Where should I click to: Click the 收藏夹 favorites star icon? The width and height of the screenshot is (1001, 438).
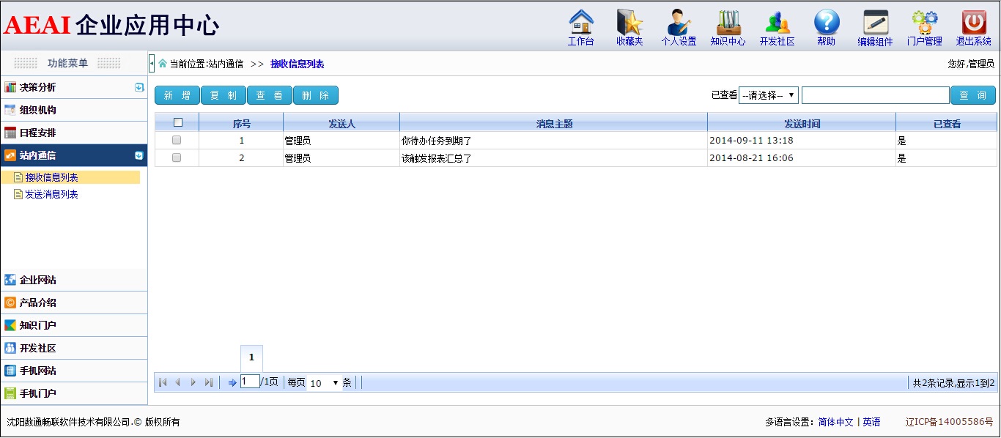coord(629,23)
